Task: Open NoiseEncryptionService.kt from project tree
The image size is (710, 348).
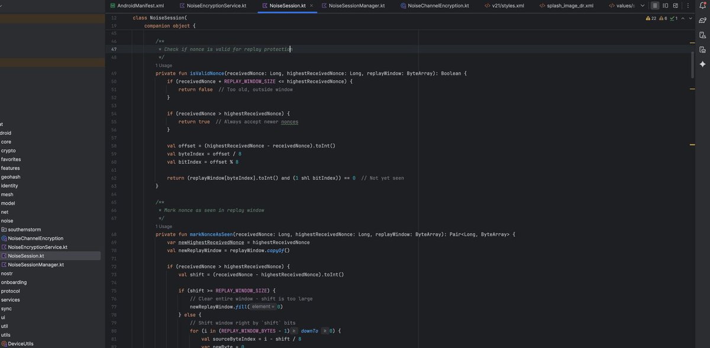Action: point(37,247)
